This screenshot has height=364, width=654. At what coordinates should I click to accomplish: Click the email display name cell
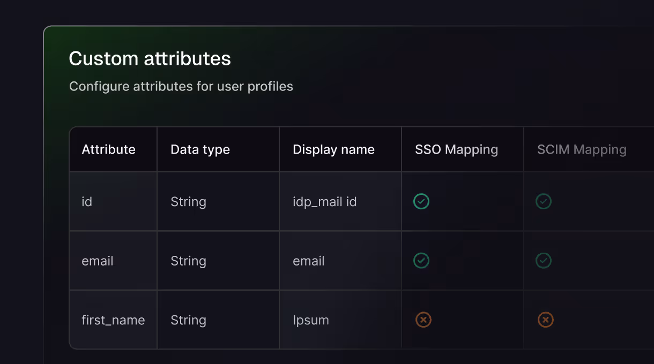point(309,261)
